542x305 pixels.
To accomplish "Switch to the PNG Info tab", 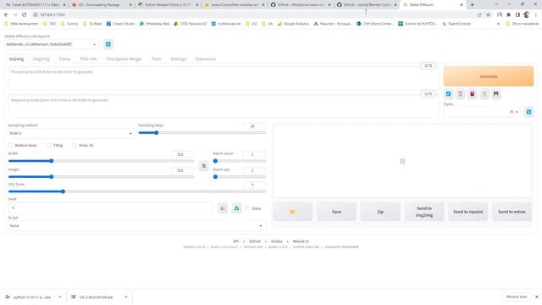I will point(88,59).
